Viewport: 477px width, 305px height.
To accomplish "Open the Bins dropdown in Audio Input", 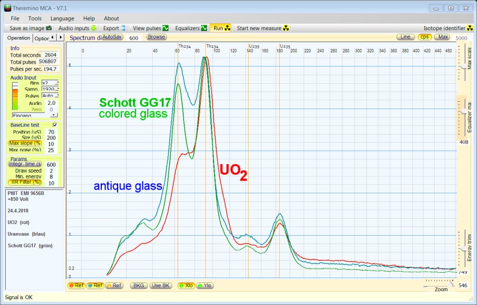I will [56, 83].
